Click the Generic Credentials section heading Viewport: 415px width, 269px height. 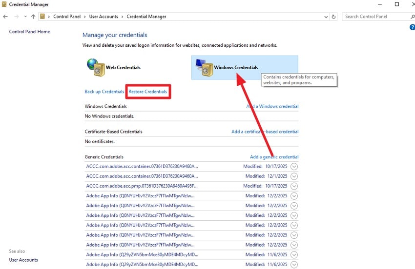click(104, 157)
